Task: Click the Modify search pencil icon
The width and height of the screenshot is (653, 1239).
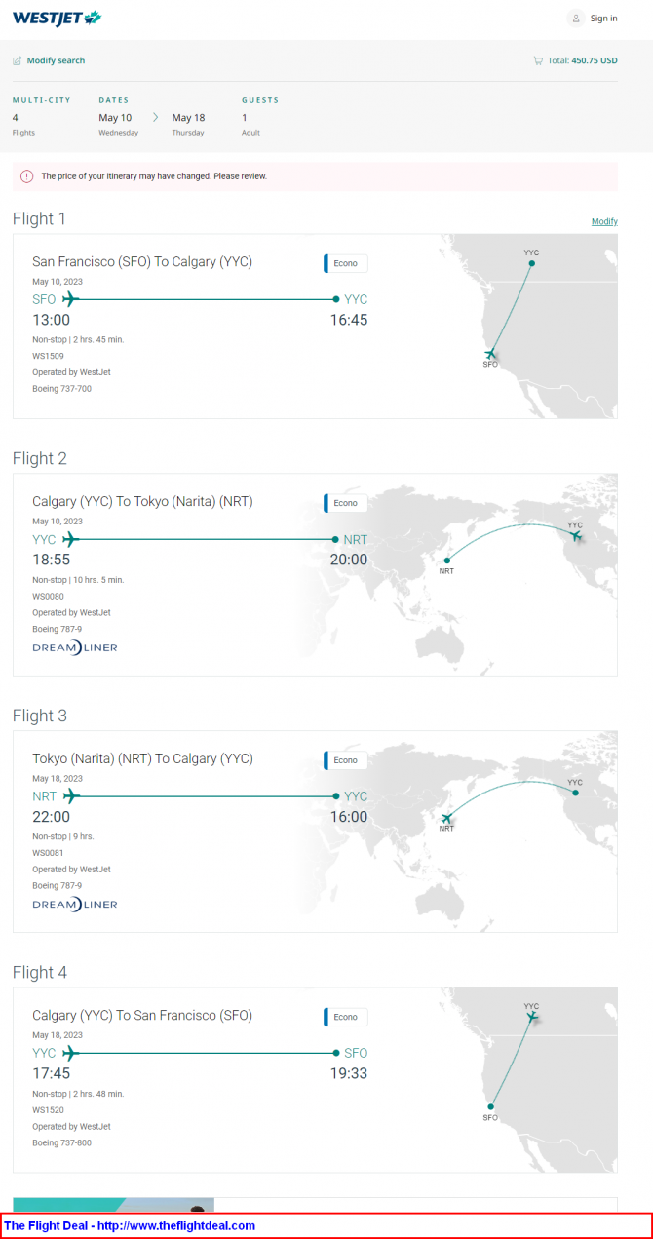Action: tap(18, 60)
